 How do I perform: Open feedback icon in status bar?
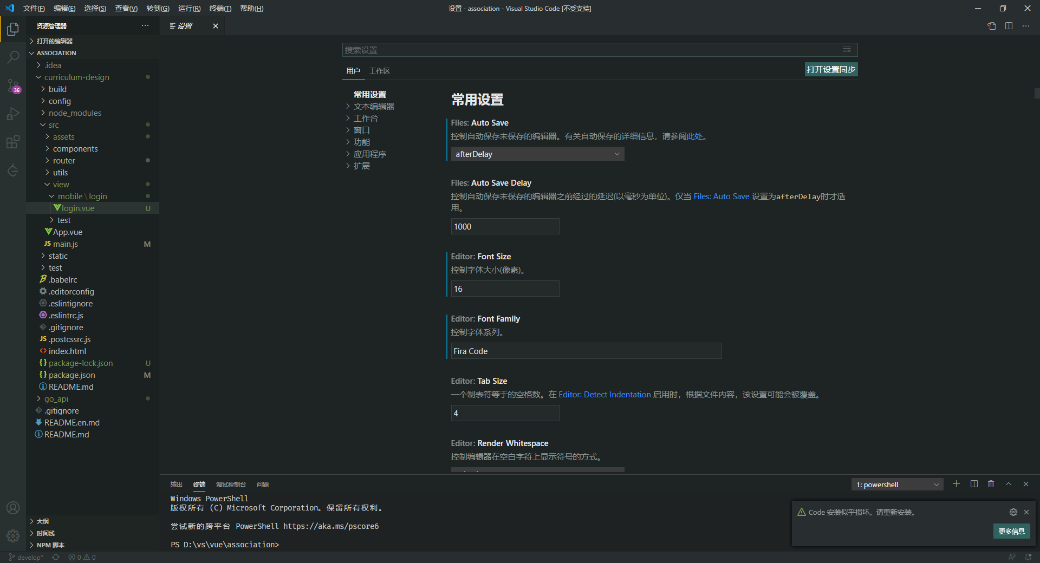[x=1012, y=557]
